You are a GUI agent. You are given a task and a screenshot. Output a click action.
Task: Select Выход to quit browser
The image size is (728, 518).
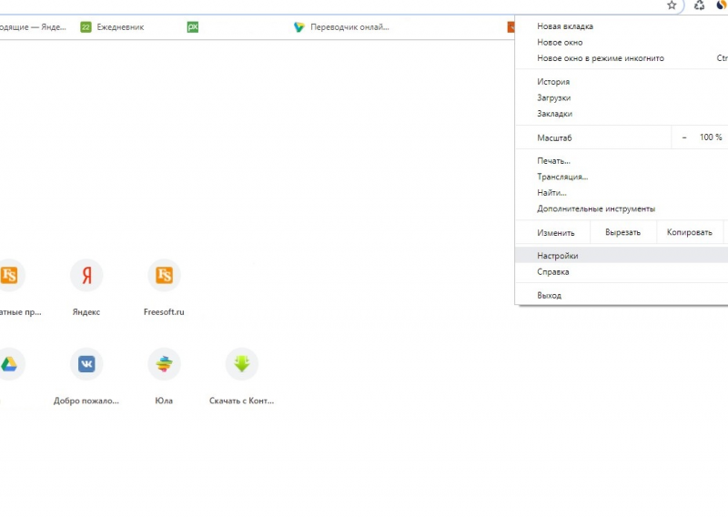pyautogui.click(x=622, y=295)
